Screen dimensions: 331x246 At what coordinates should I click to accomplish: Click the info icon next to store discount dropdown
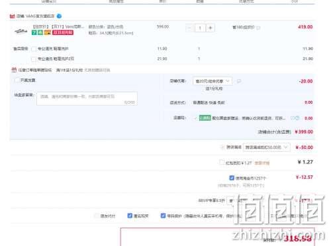tap(239, 81)
